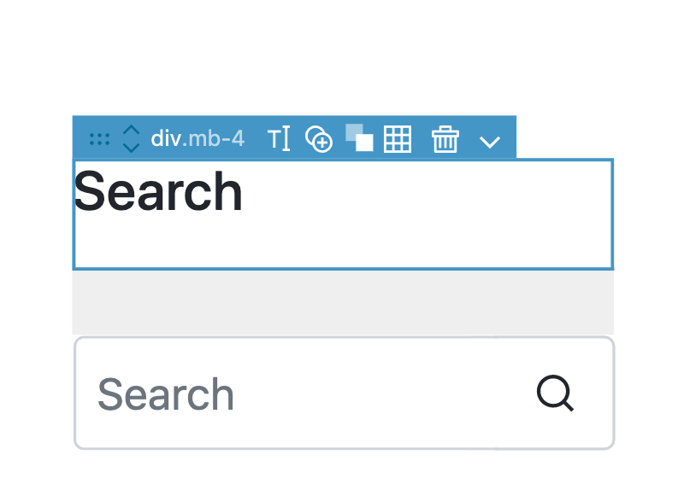Click the div.mb-4 element label
Screen dimensions: 684x478
coord(198,139)
